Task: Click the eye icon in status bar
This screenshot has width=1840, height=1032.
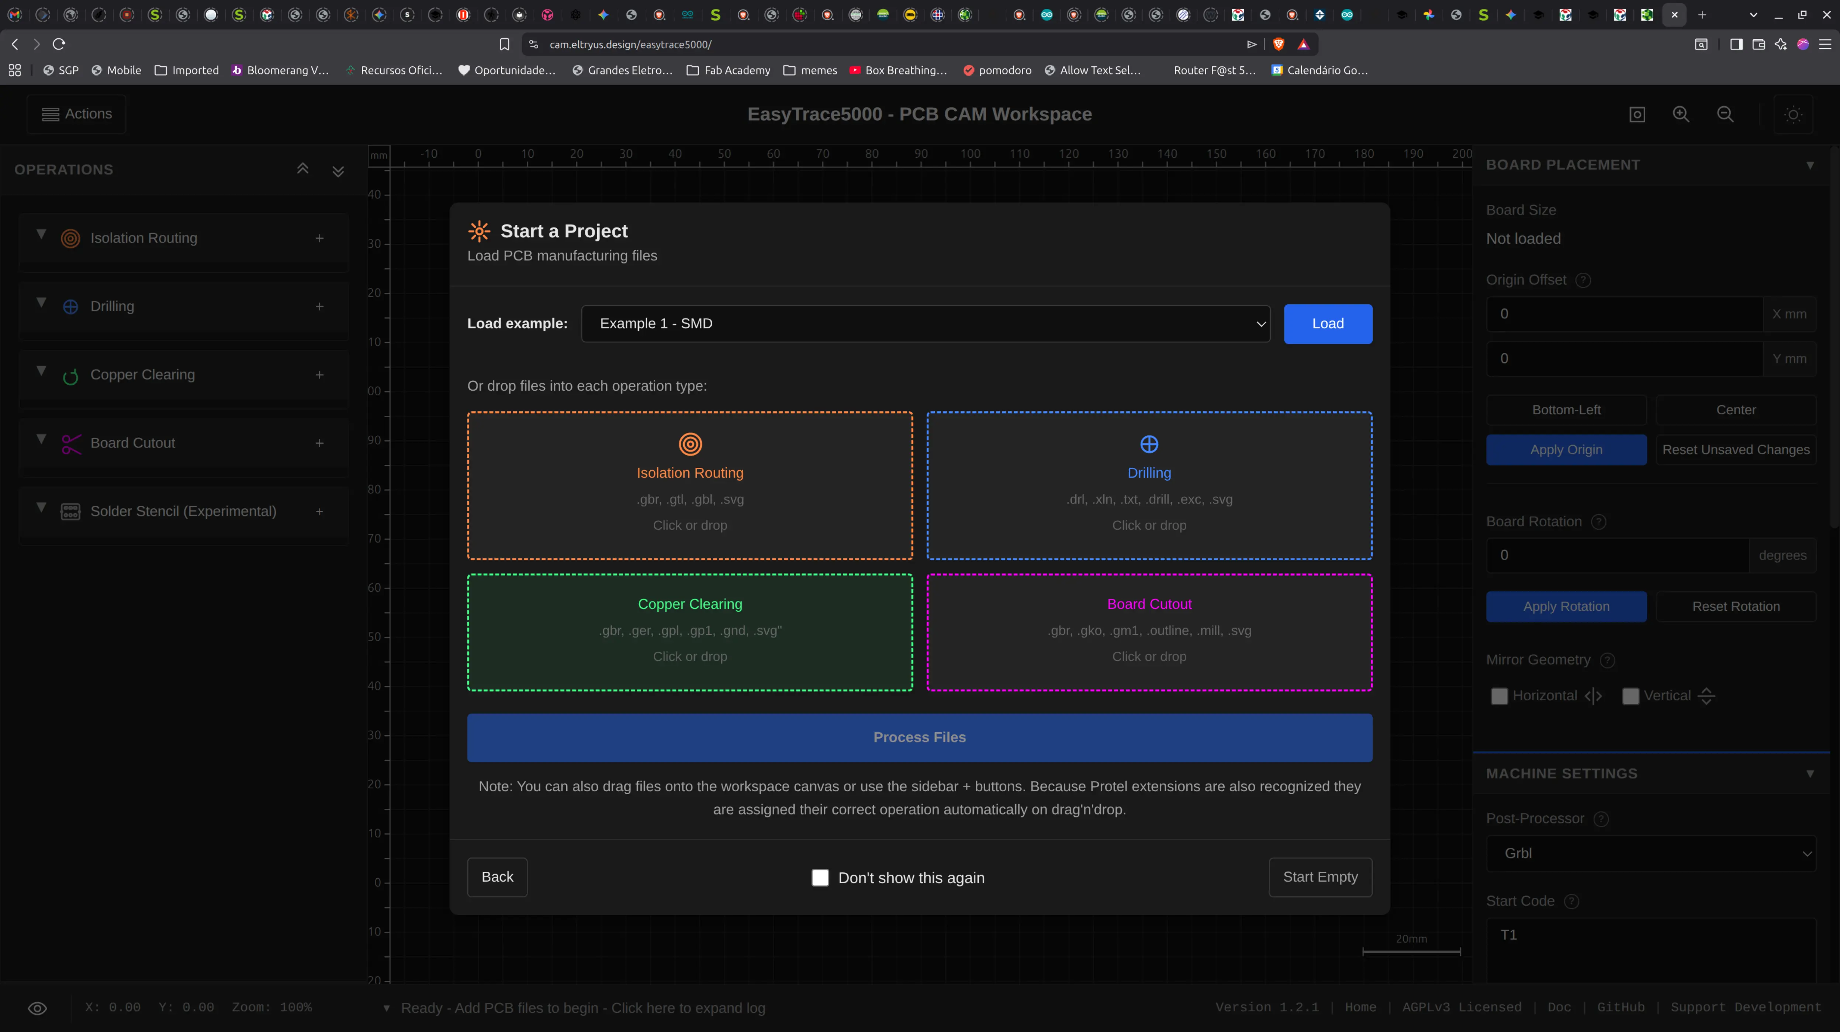Action: (37, 1008)
